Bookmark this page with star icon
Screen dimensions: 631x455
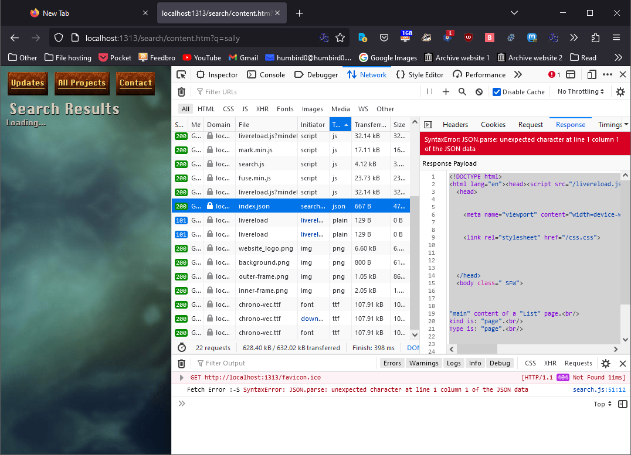340,37
